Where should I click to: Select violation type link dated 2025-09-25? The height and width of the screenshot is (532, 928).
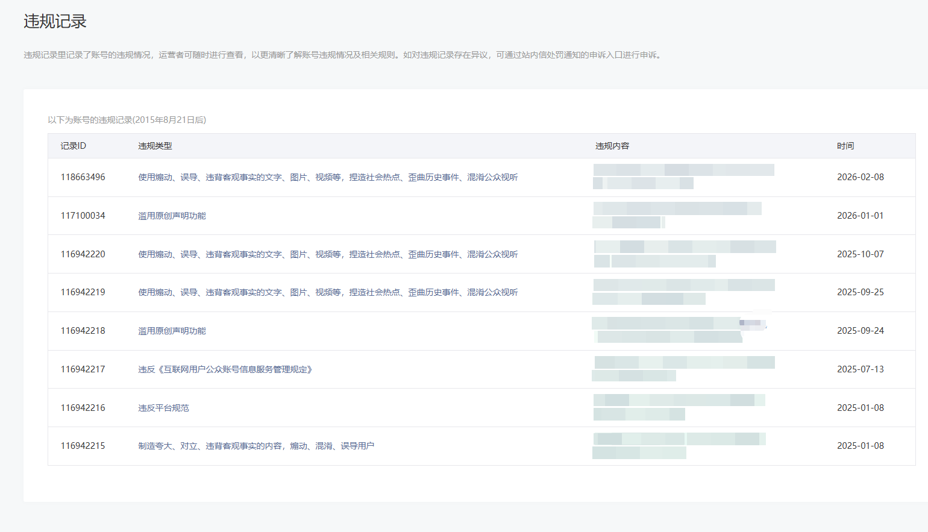point(328,292)
